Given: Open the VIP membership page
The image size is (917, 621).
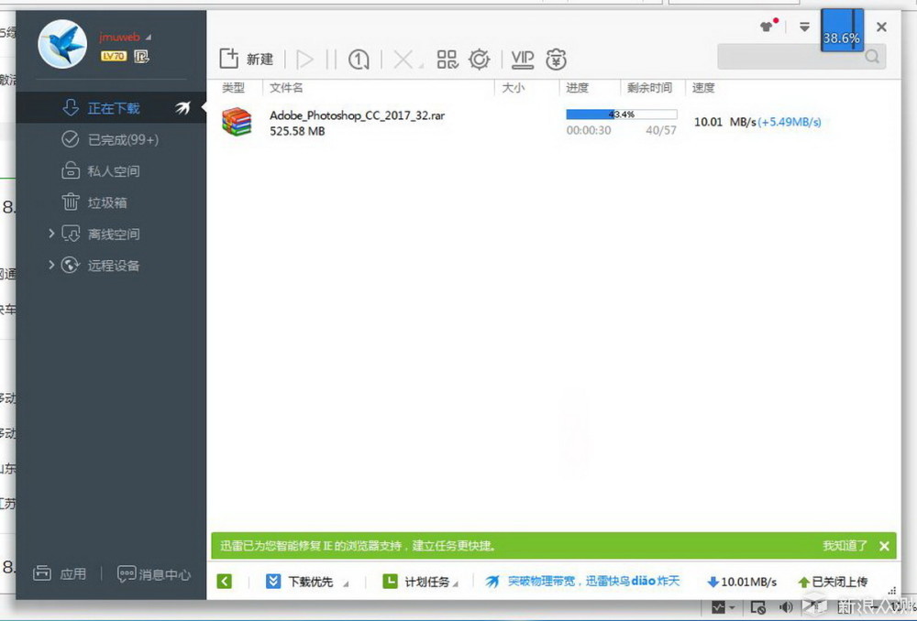Looking at the screenshot, I should click(522, 58).
